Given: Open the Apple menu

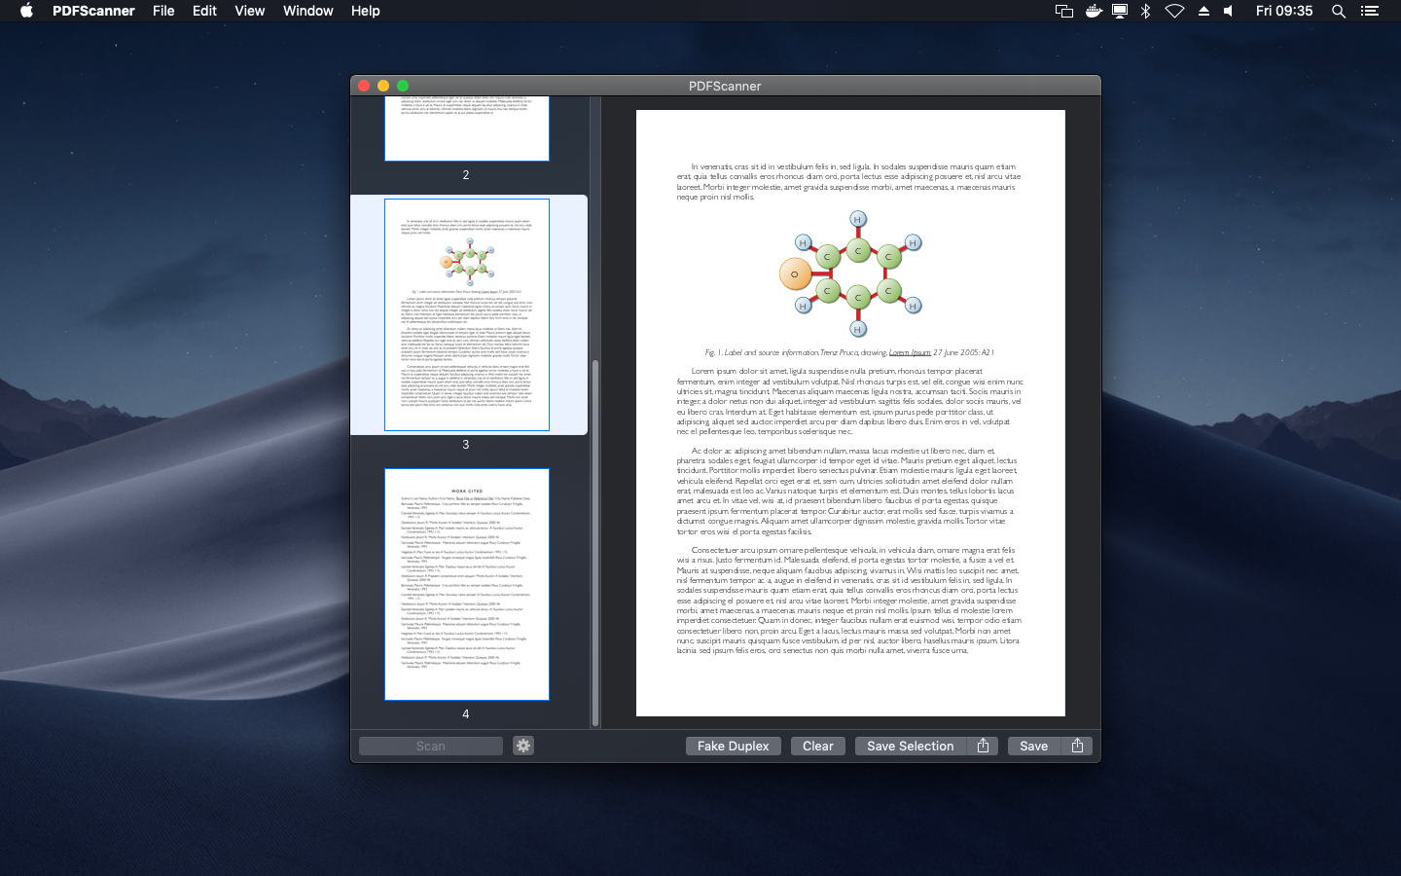Looking at the screenshot, I should (26, 11).
